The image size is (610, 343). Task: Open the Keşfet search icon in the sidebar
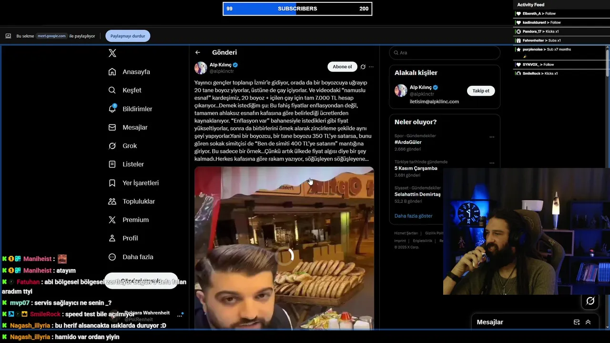112,90
